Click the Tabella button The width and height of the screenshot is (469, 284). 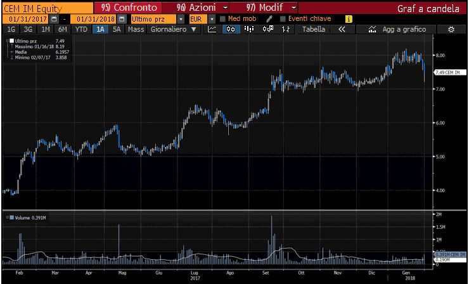click(314, 29)
